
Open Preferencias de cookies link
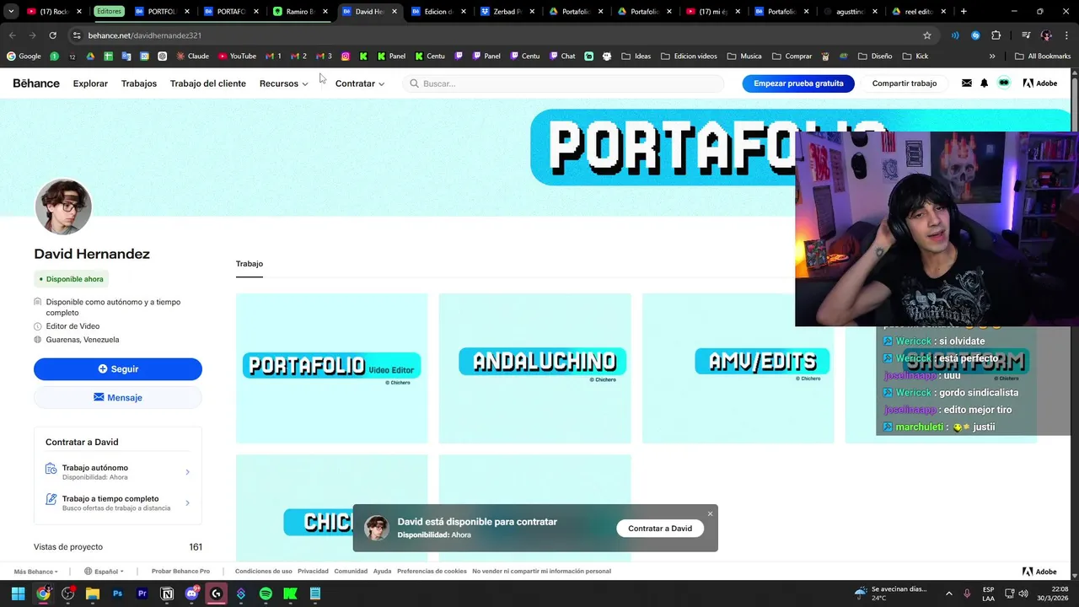point(432,572)
